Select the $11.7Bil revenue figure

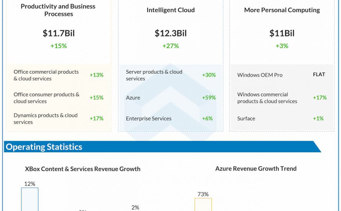point(59,33)
